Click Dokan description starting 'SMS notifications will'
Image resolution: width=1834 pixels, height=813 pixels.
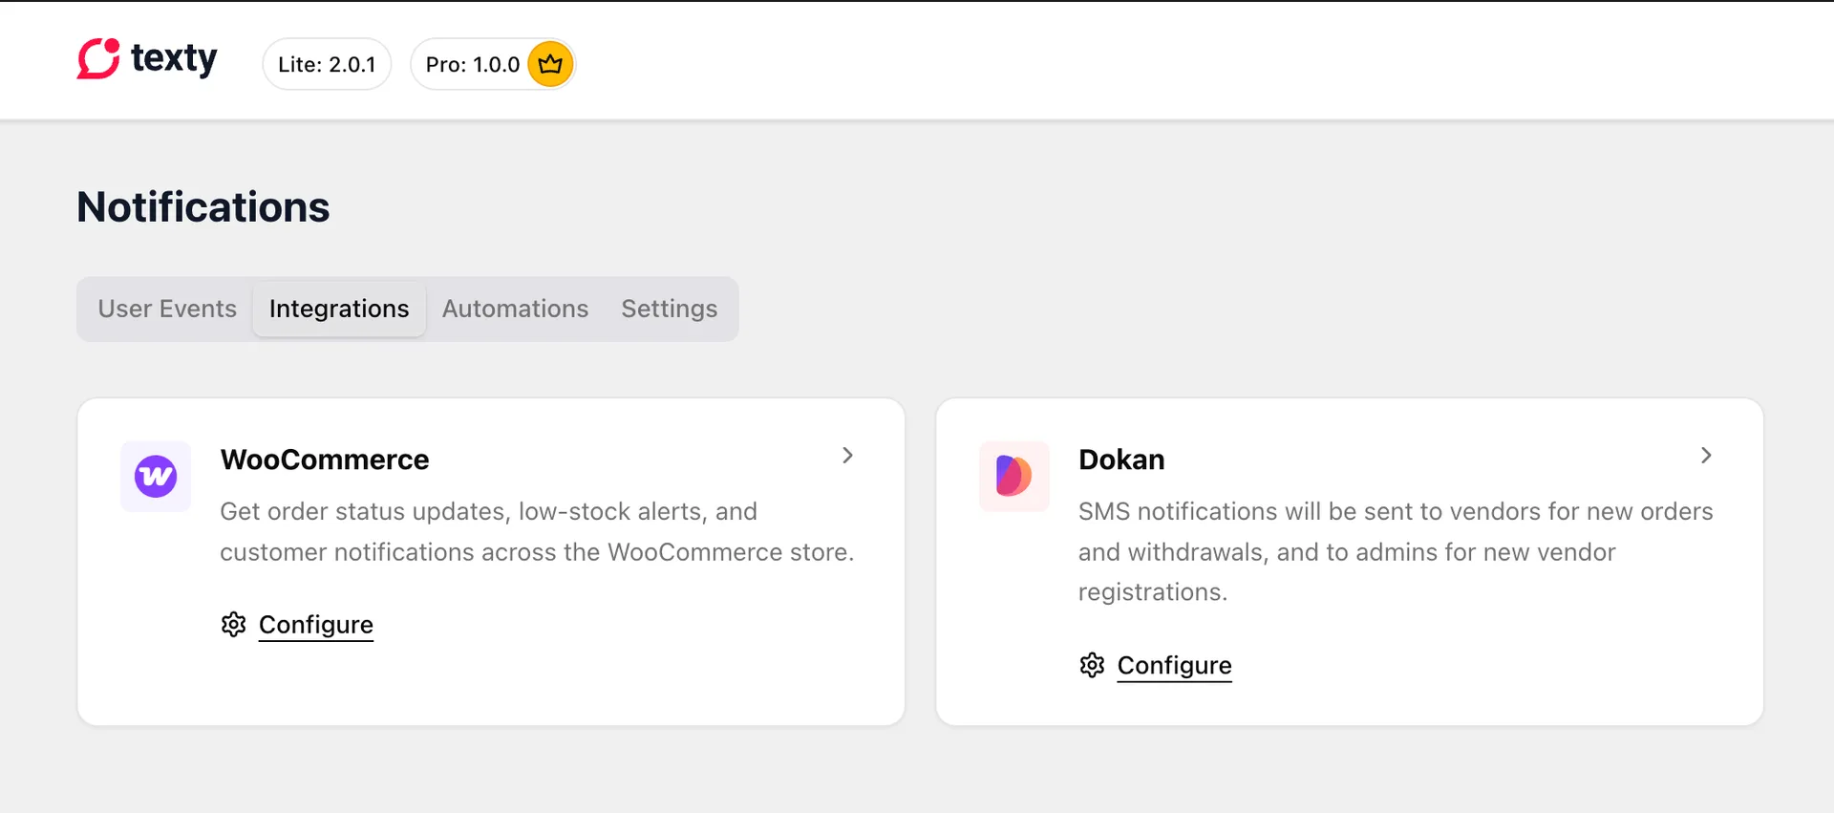1396,551
